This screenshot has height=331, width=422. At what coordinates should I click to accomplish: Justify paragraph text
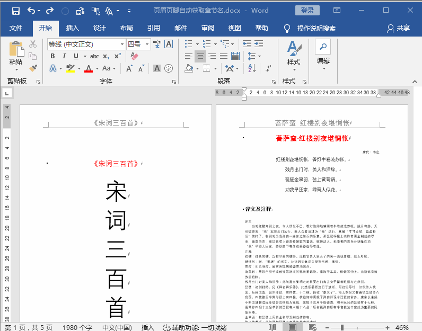(224, 56)
